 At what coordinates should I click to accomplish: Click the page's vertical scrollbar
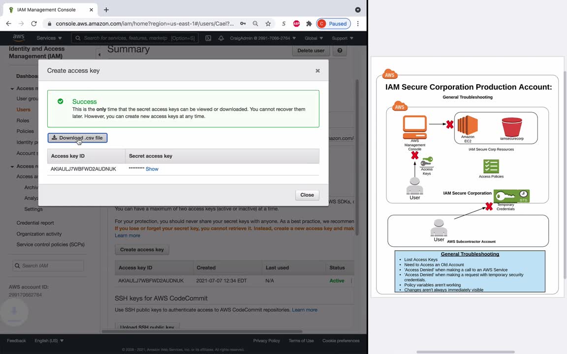[x=357, y=157]
